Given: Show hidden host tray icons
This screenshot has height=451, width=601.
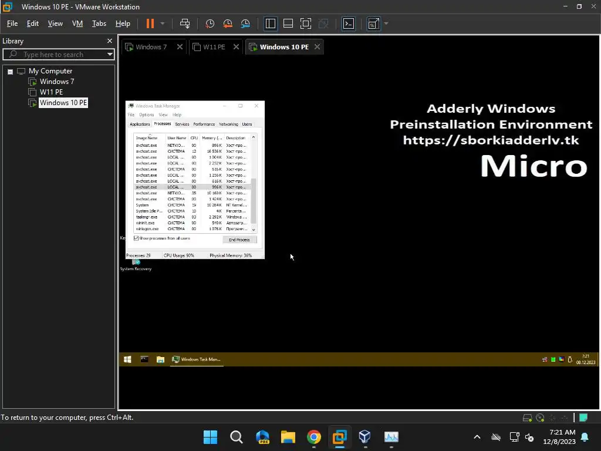Looking at the screenshot, I should pos(477,437).
